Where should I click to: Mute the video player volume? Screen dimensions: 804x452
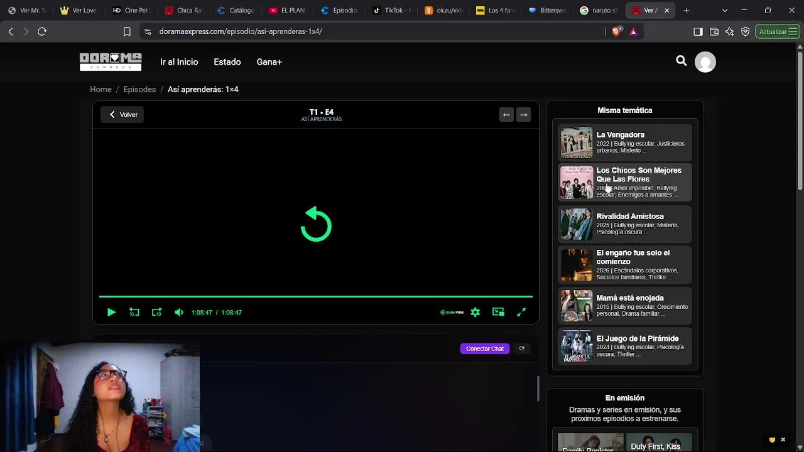click(179, 312)
